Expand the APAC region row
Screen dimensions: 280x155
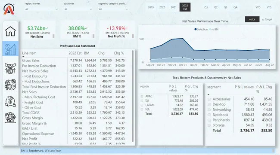coord(142,96)
